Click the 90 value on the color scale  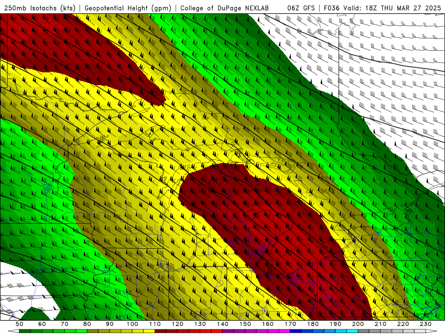coord(110,324)
